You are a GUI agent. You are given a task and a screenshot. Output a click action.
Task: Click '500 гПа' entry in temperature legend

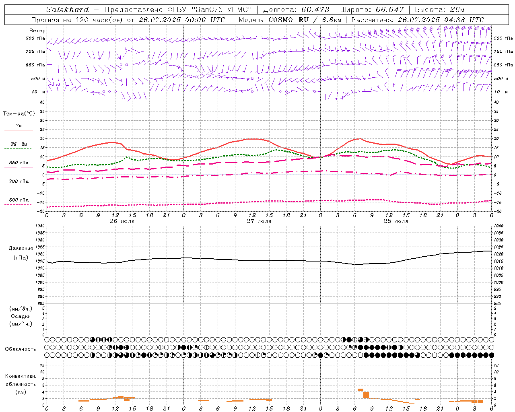pos(19,200)
